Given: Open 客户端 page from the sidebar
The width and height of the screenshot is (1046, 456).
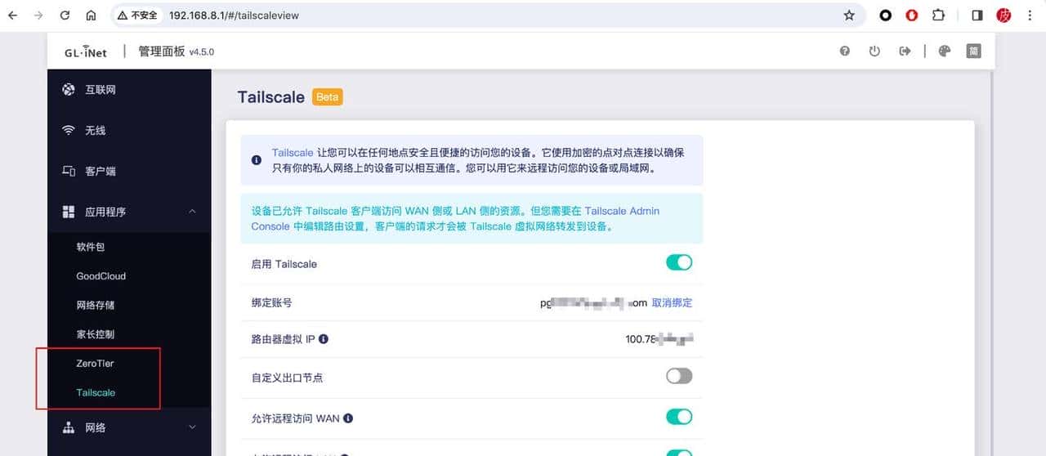Looking at the screenshot, I should pos(100,172).
